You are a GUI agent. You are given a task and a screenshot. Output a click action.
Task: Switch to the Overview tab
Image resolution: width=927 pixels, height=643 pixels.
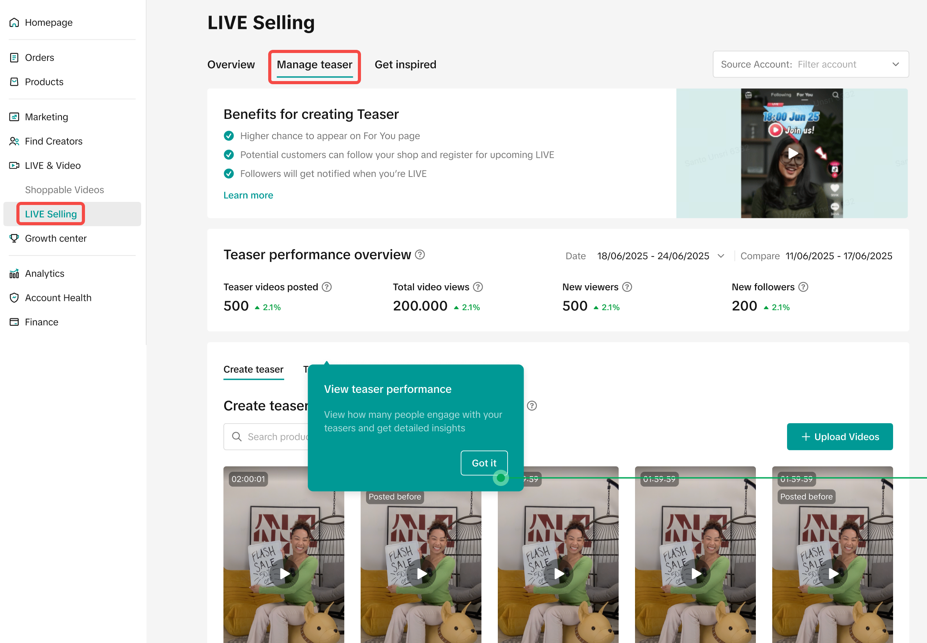[231, 64]
